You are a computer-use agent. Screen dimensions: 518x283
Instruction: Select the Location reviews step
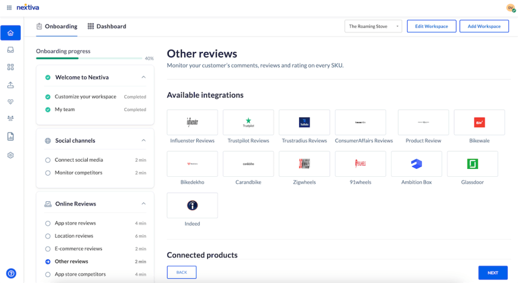point(96,236)
